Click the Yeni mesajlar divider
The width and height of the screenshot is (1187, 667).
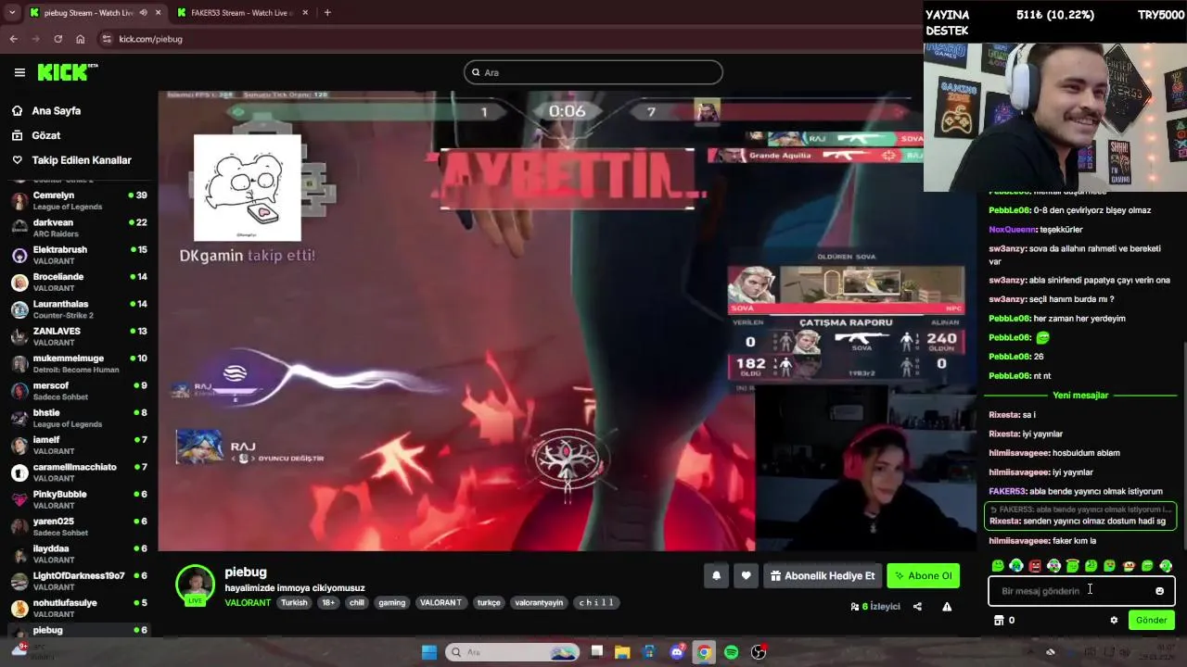pos(1080,396)
